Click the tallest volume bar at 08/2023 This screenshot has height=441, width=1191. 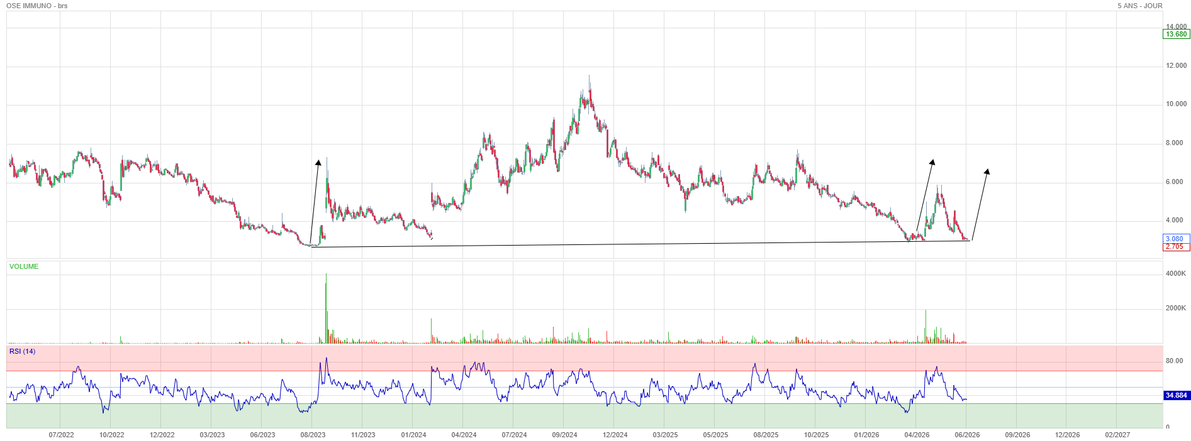(326, 308)
